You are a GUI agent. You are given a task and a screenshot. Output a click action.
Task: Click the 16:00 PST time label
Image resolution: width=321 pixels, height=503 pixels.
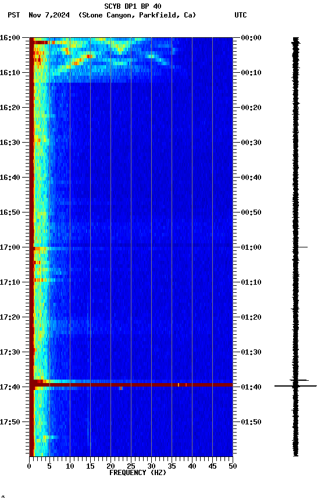pyautogui.click(x=10, y=38)
